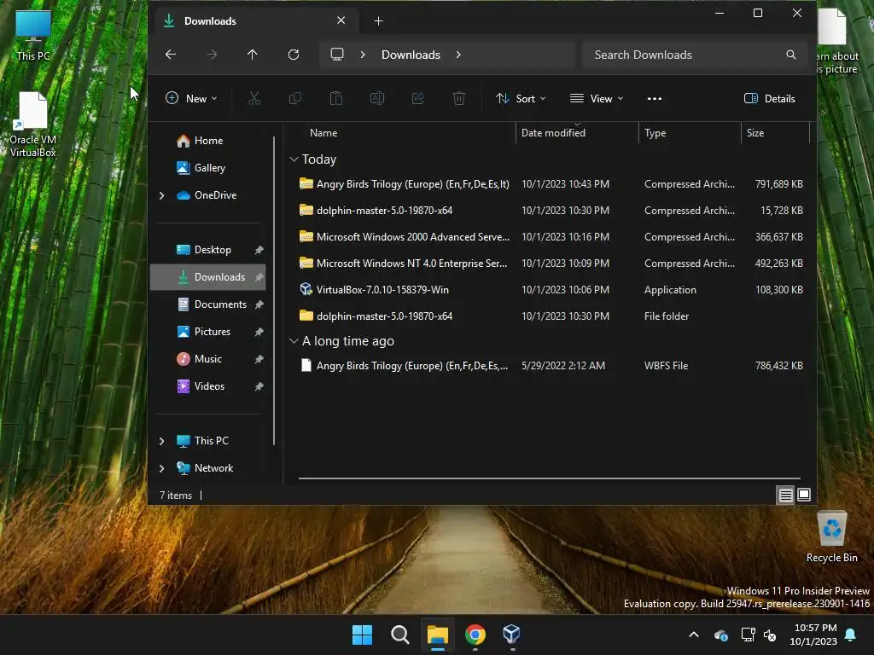Refresh the Downloads folder view
The height and width of the screenshot is (655, 874).
click(x=294, y=55)
